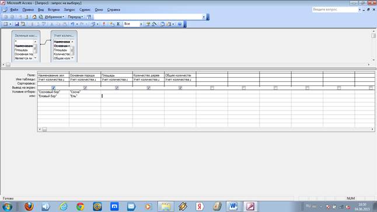Open the View mode dropdown arrow
Image resolution: width=377 pixels, height=212 pixels.
(11, 24)
